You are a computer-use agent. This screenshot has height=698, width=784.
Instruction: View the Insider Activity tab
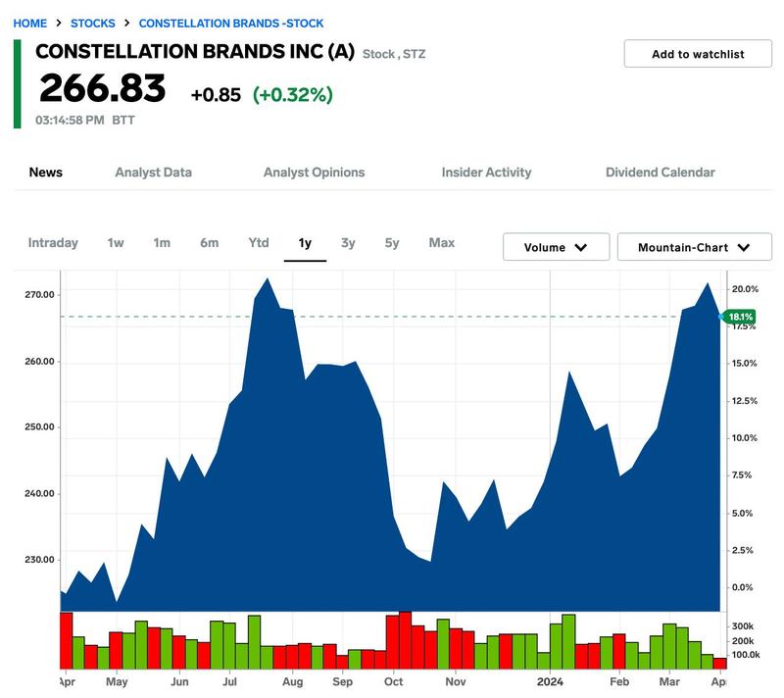pyautogui.click(x=486, y=172)
